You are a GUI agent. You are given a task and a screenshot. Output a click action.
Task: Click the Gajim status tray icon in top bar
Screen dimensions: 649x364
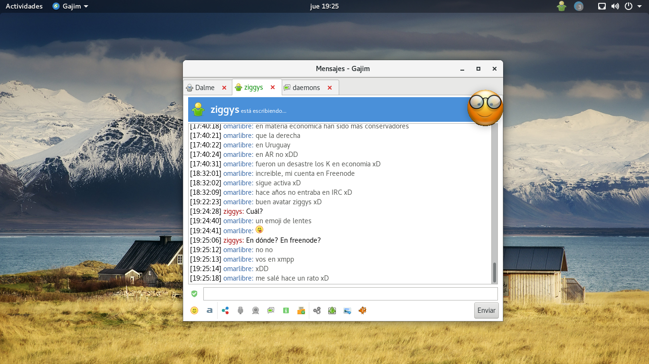click(562, 6)
